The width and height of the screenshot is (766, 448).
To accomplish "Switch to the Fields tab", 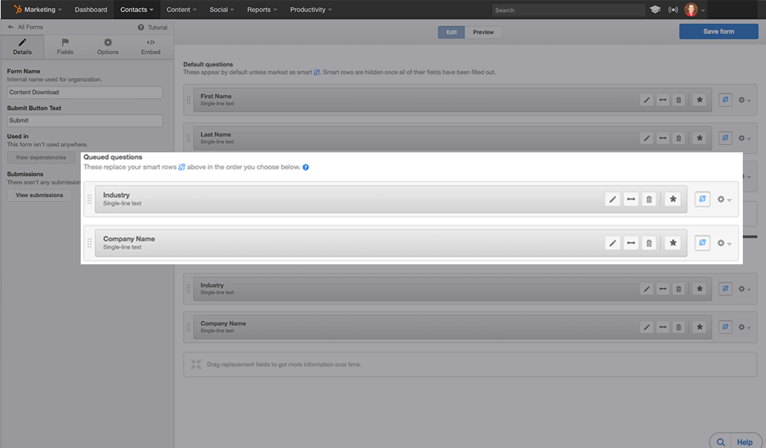I will pyautogui.click(x=65, y=46).
